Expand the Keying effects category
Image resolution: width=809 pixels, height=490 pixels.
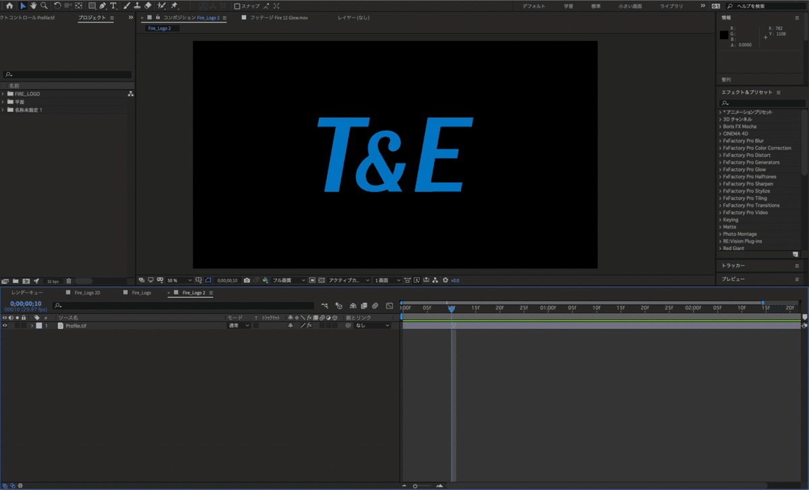coord(720,220)
